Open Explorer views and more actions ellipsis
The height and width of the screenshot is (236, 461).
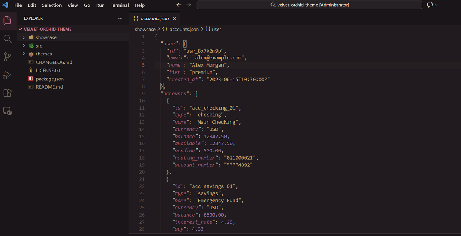pyautogui.click(x=120, y=18)
